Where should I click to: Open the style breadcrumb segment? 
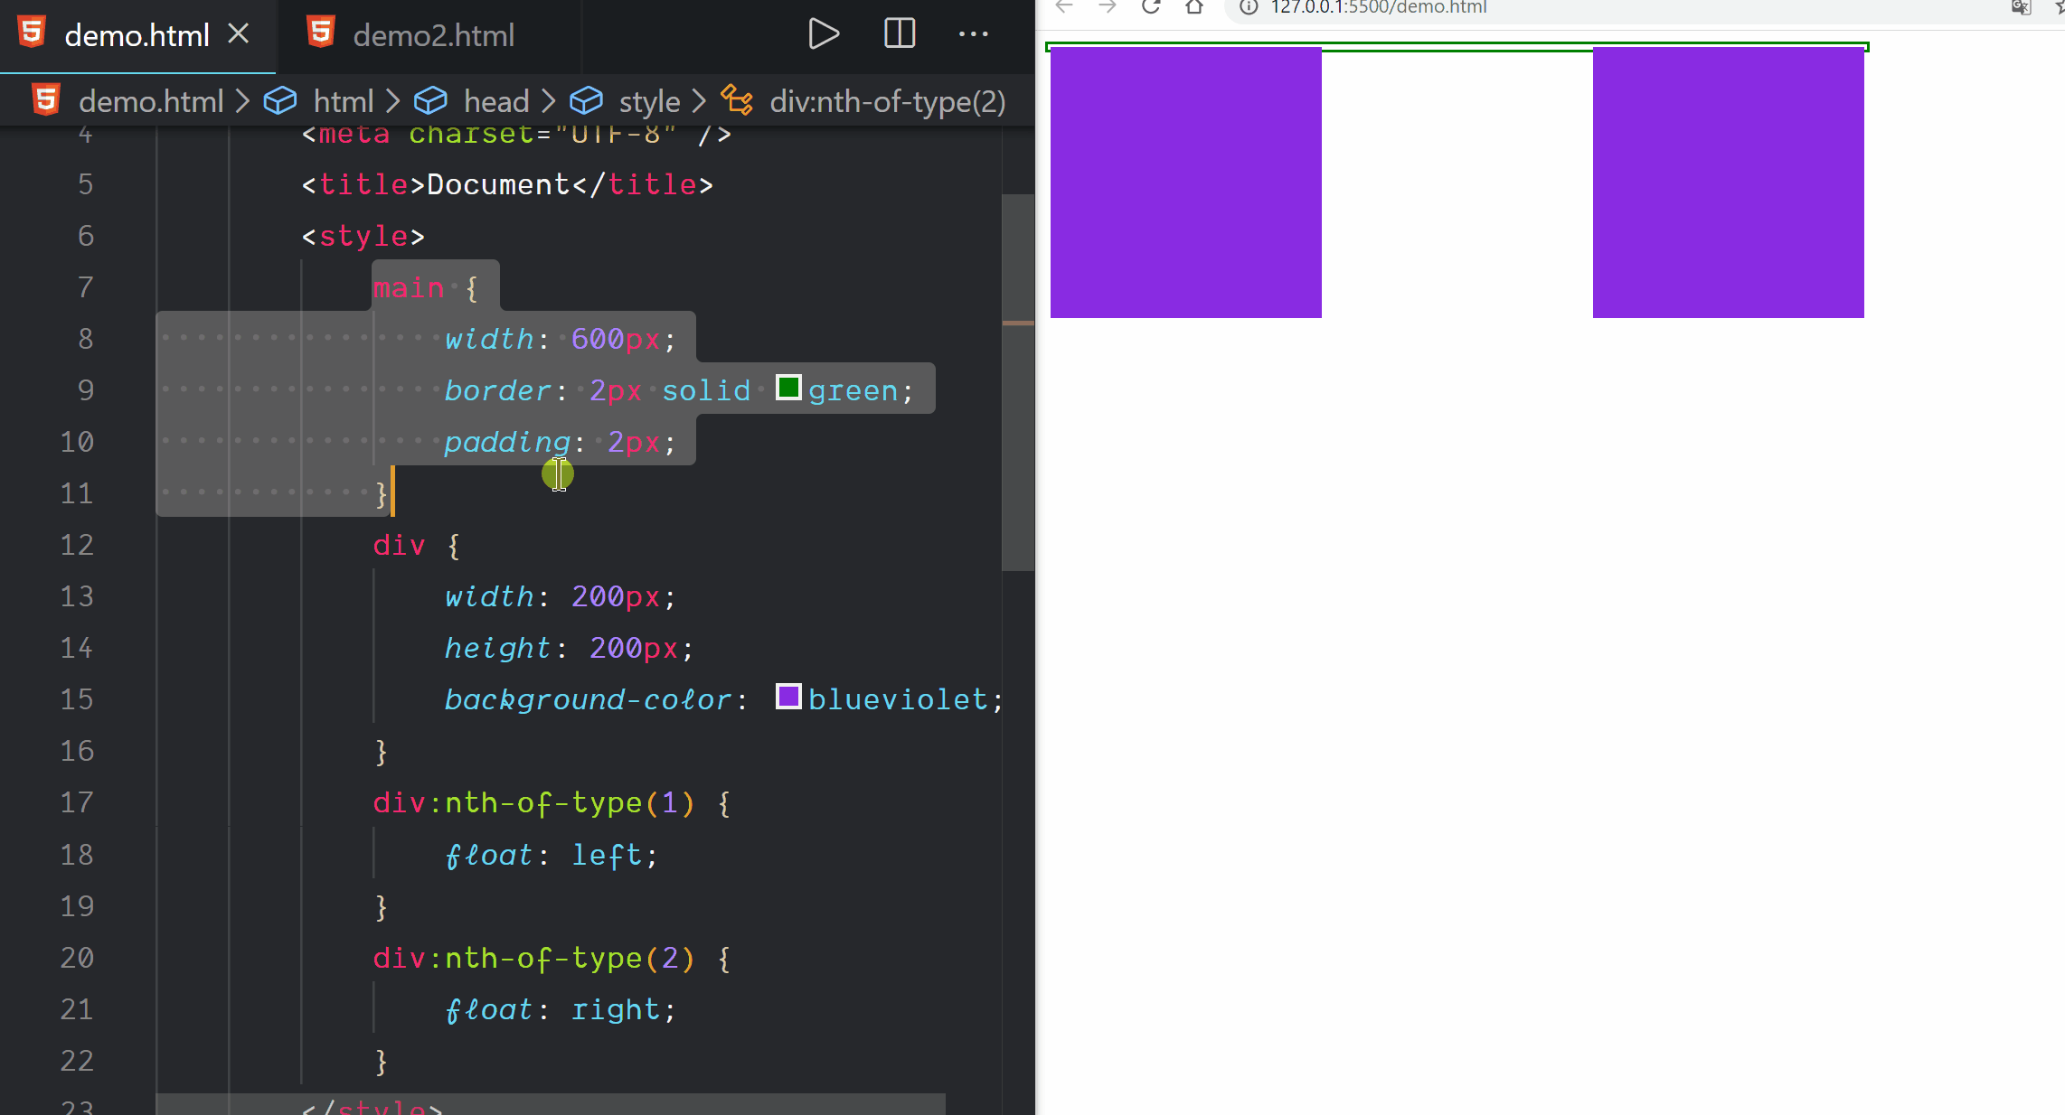pyautogui.click(x=649, y=101)
